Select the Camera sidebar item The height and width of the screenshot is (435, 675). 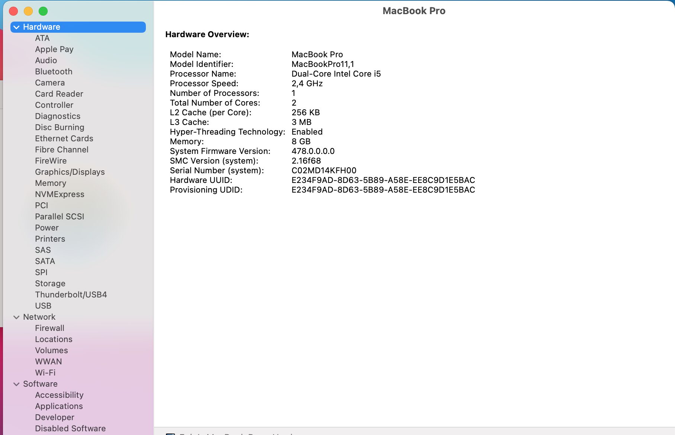tap(50, 83)
